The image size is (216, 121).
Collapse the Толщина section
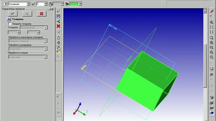pos(9,19)
